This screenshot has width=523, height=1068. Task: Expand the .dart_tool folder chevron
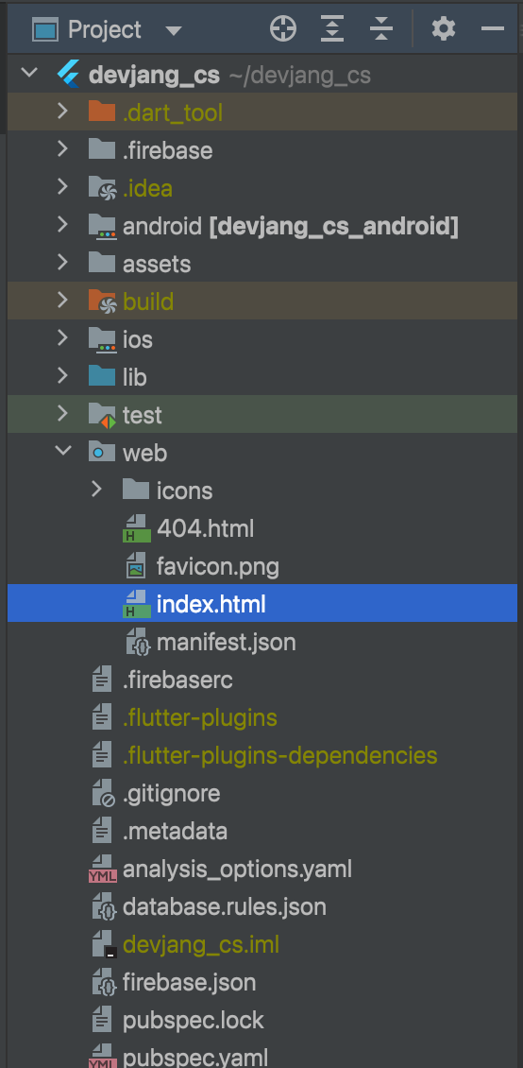tap(62, 111)
